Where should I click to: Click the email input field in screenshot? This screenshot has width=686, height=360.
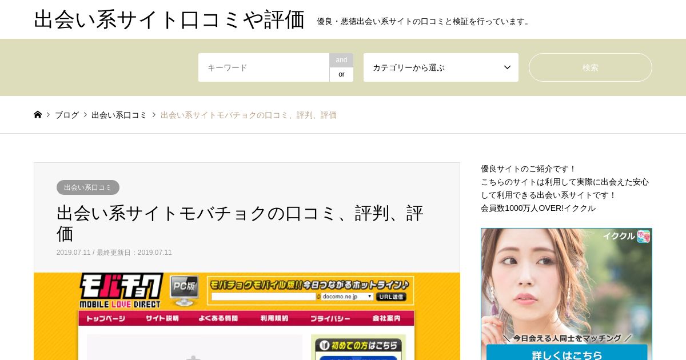(264, 297)
